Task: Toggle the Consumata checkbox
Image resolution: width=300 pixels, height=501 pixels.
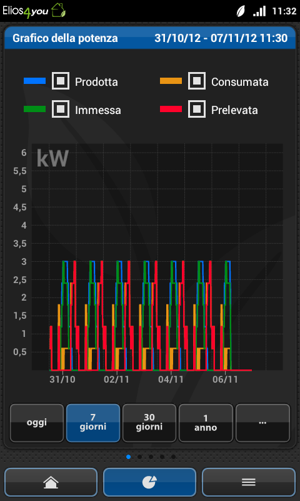Action: (197, 81)
